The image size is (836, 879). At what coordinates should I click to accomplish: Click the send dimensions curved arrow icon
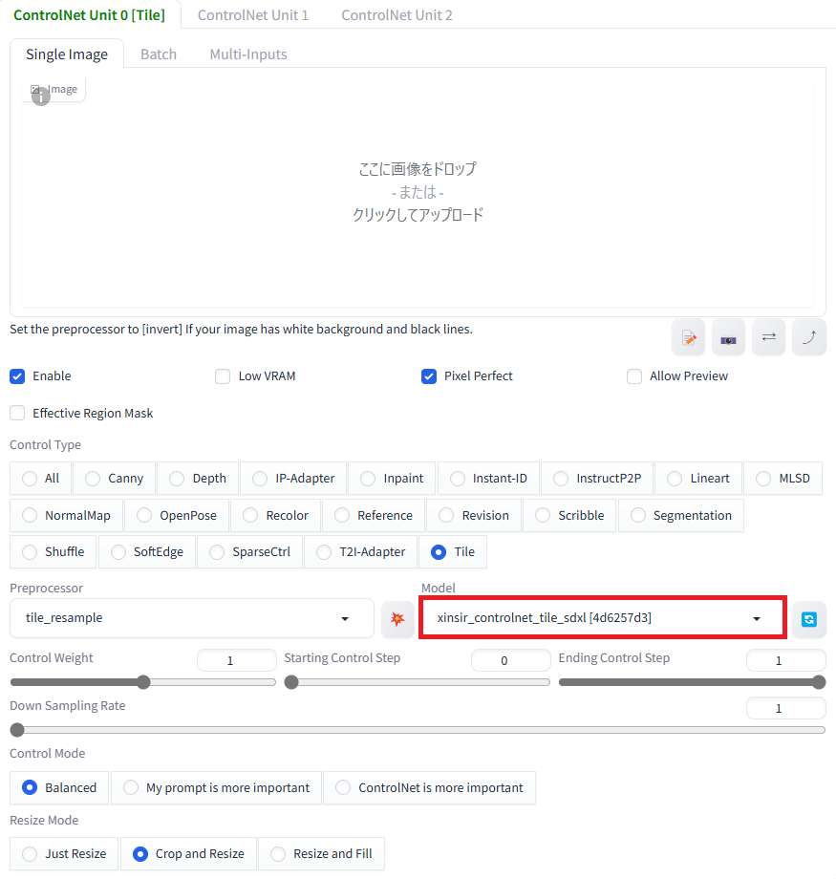point(809,337)
